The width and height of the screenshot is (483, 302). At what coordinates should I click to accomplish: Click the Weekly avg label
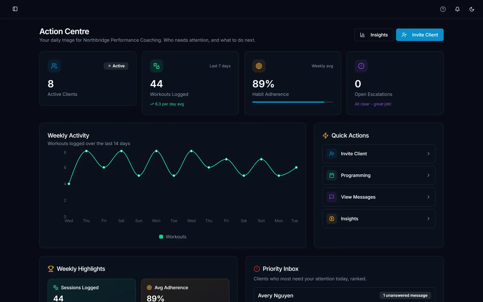click(x=322, y=66)
